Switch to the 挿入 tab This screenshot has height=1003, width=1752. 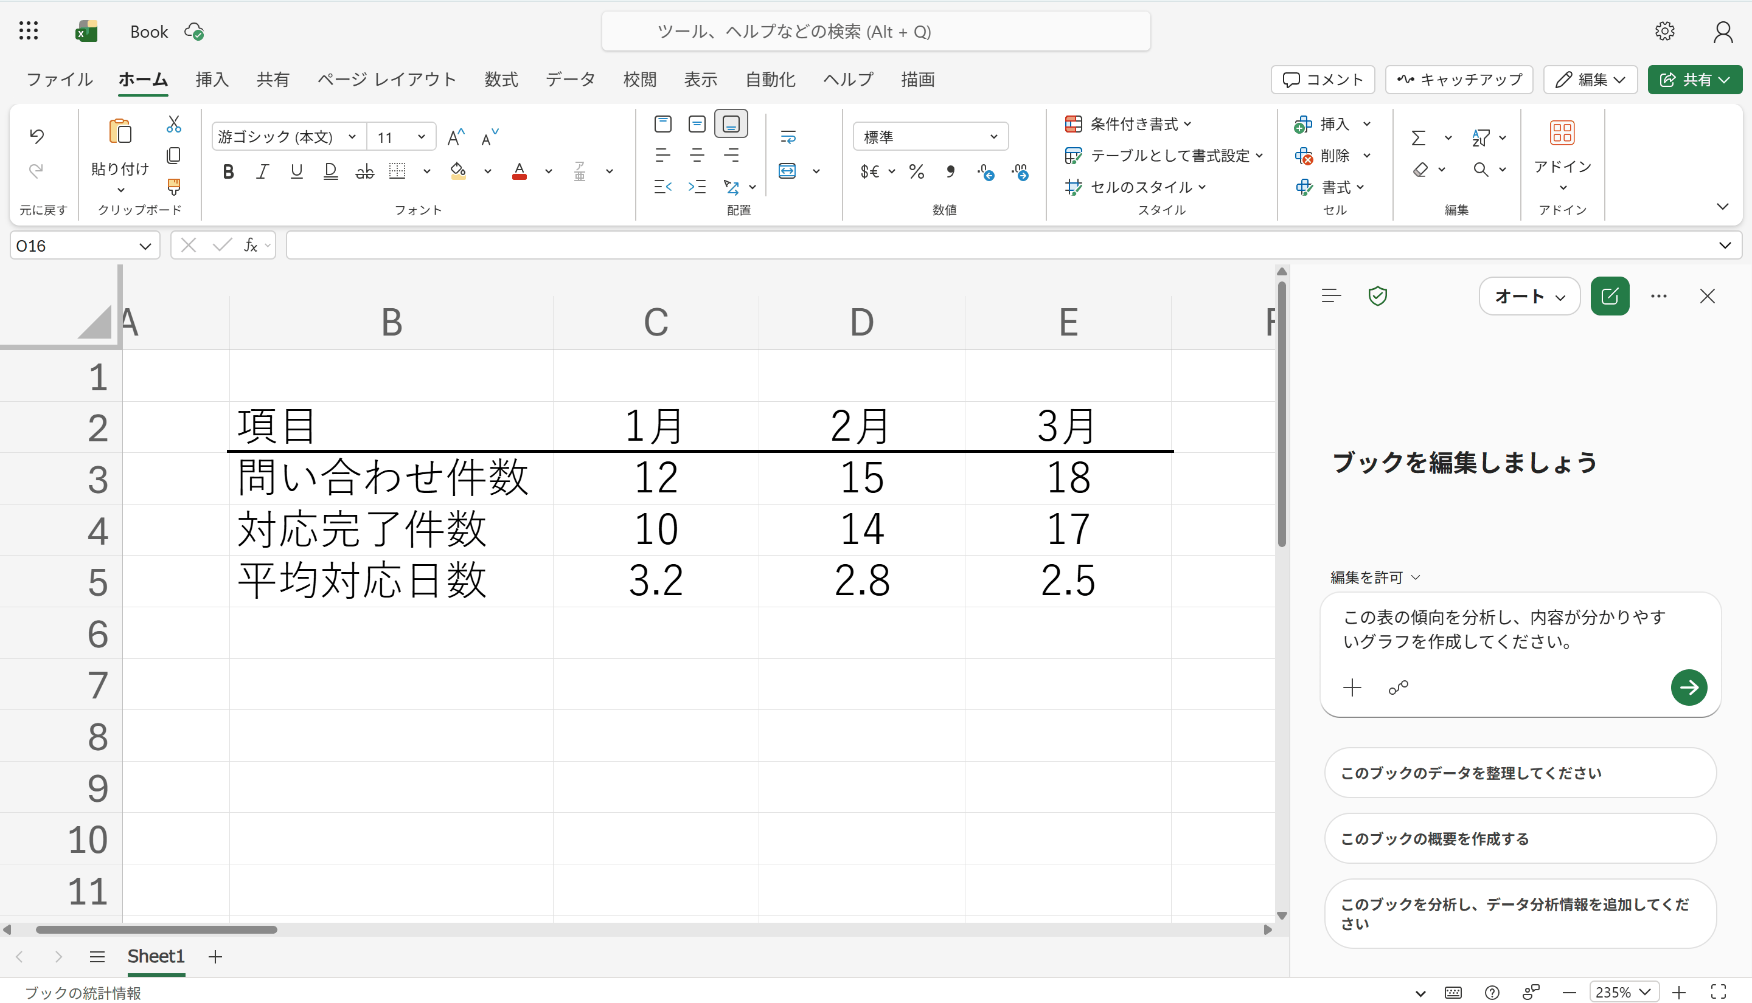tap(212, 79)
